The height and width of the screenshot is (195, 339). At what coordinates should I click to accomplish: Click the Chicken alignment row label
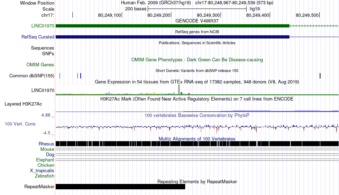tap(46, 165)
